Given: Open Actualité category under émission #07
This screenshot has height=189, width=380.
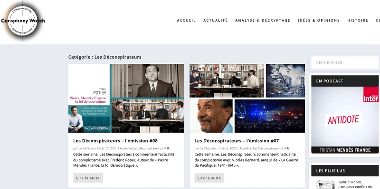Looking at the screenshot, I should point(245,148).
